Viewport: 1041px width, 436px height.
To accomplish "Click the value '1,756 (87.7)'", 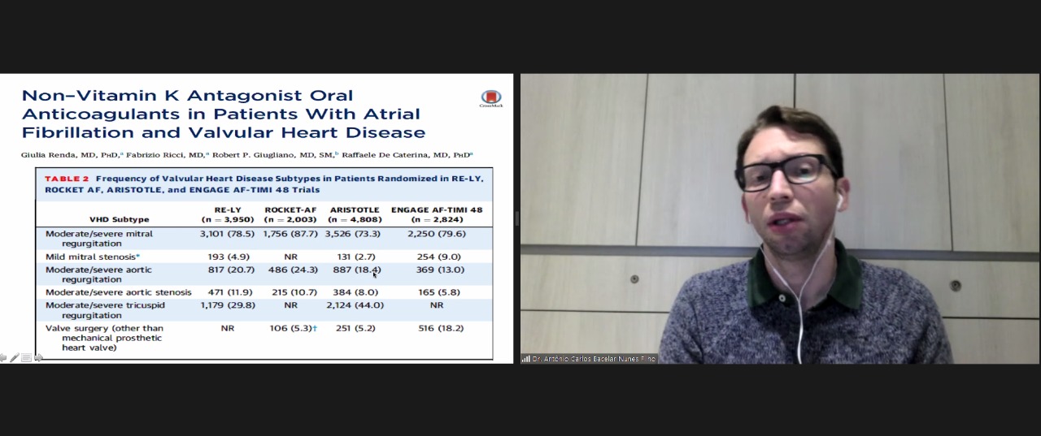I will (290, 234).
